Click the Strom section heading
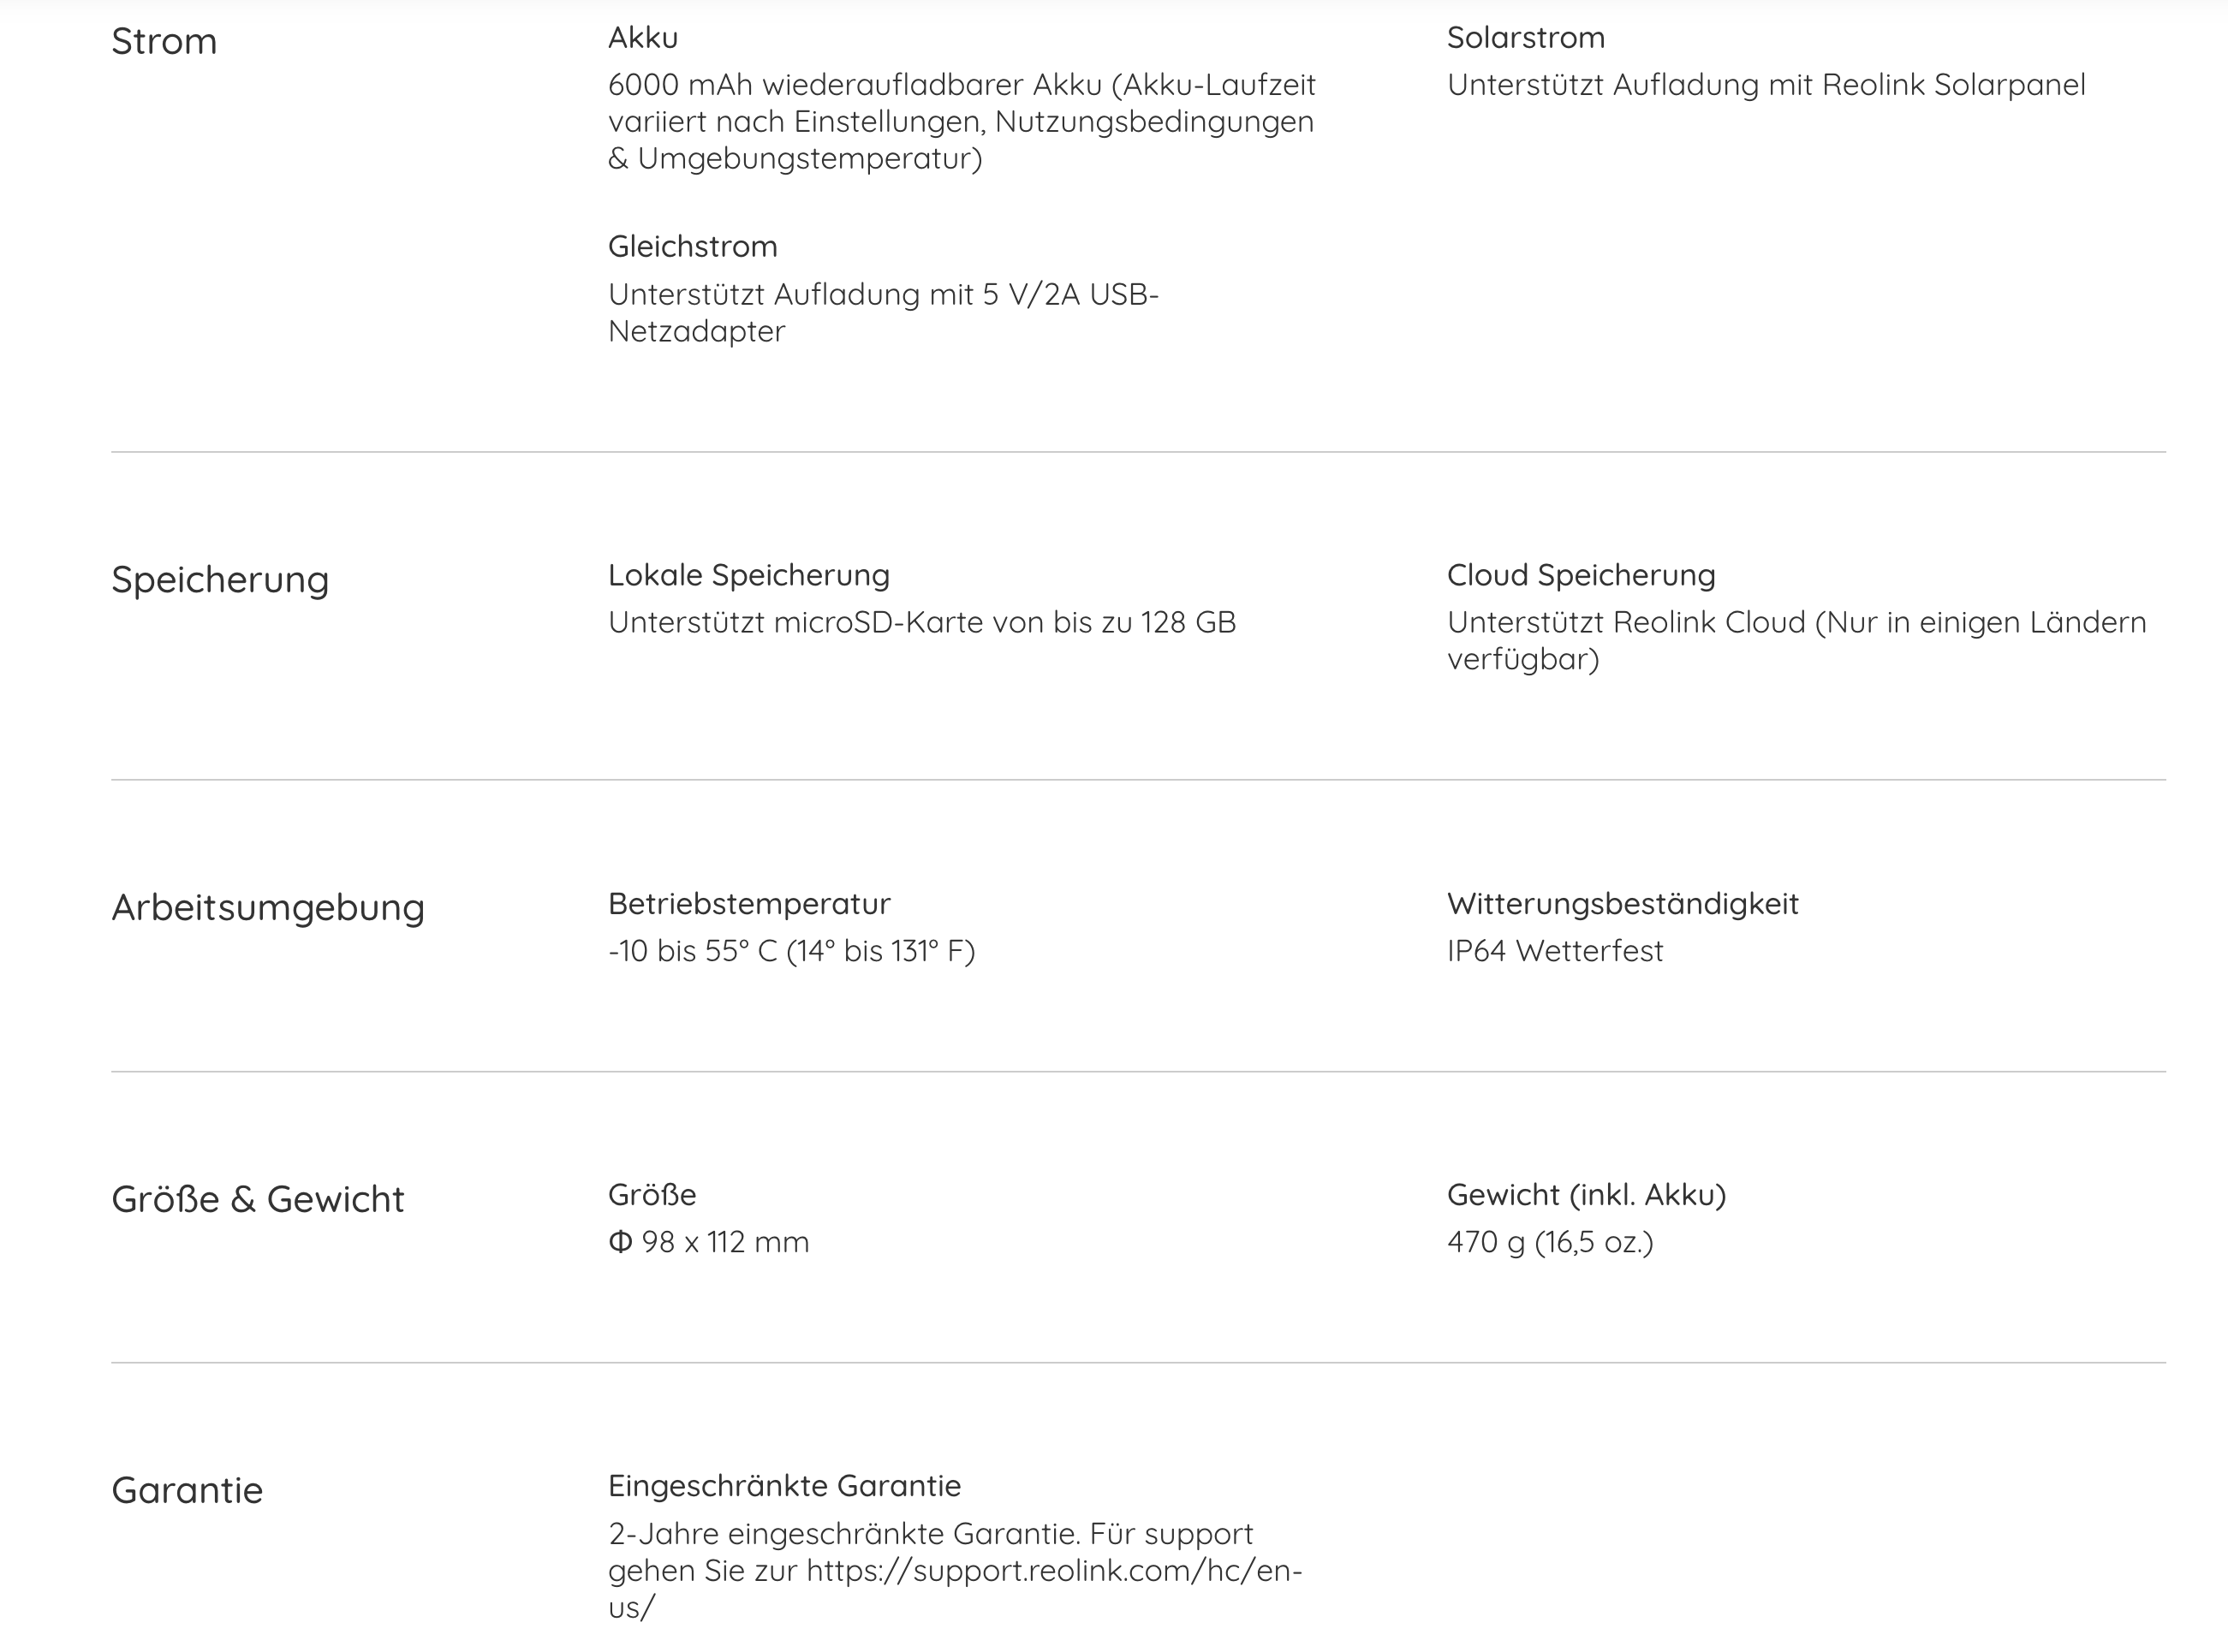This screenshot has width=2228, height=1652. 164,42
